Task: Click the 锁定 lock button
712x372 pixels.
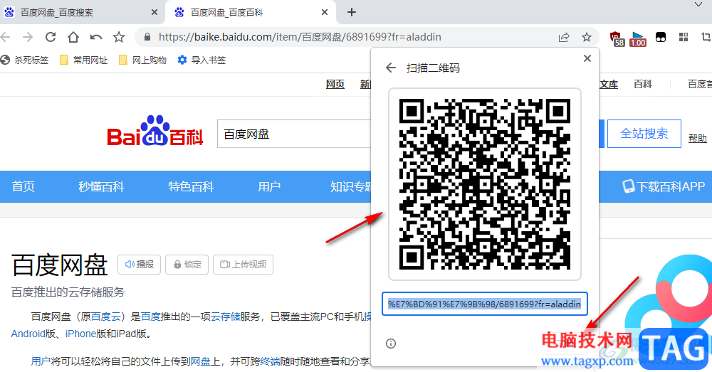Action: pyautogui.click(x=187, y=265)
